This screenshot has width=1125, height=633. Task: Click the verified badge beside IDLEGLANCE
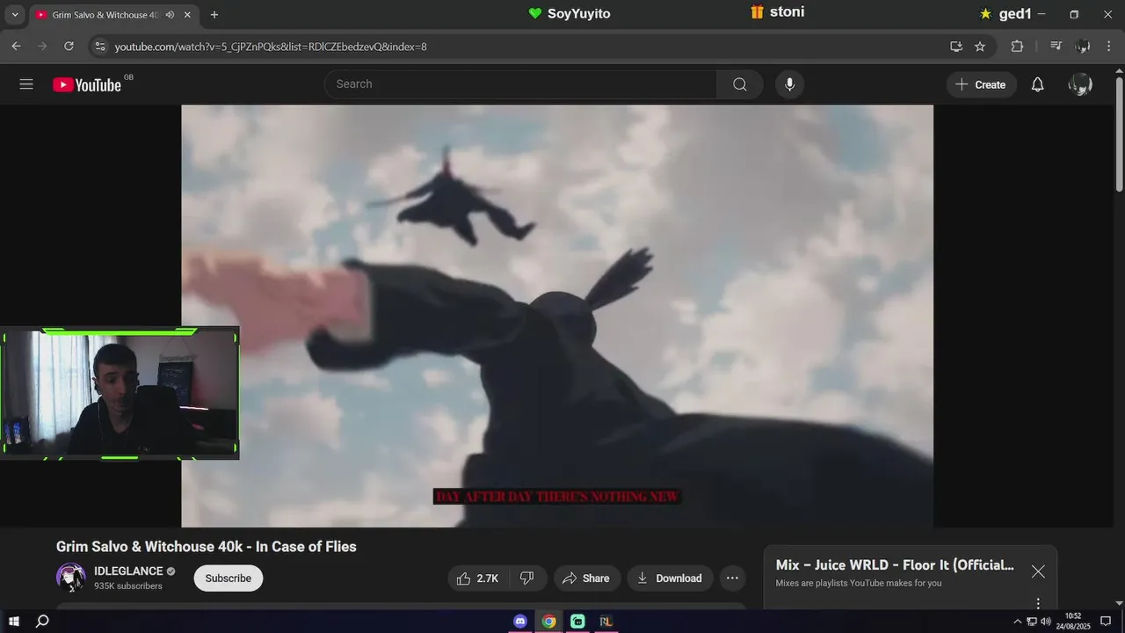[x=171, y=571]
